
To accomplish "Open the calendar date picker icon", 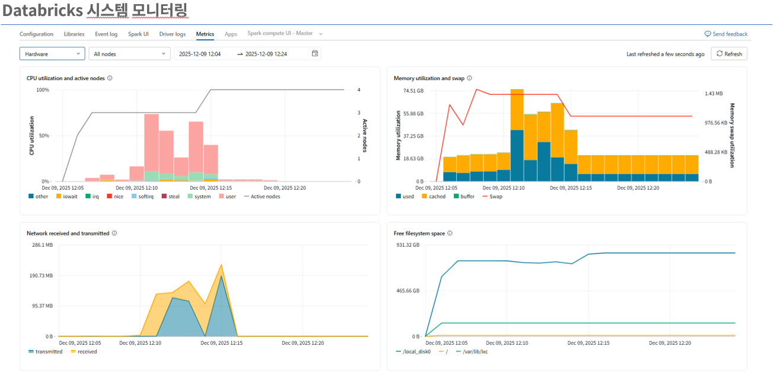I will 315,53.
